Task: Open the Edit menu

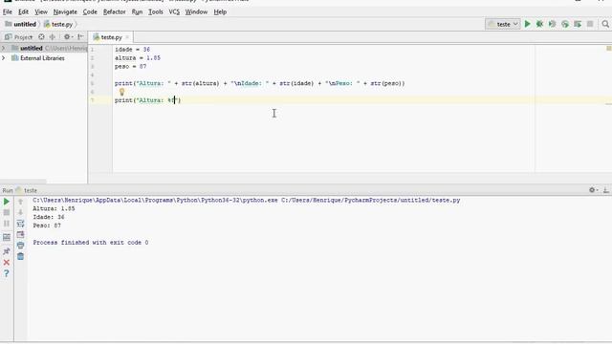Action: 23,12
